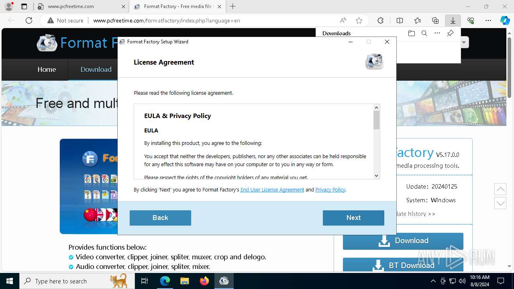The width and height of the screenshot is (514, 289).
Task: Open the Edge tab actions menu icon
Action: tap(24, 6)
